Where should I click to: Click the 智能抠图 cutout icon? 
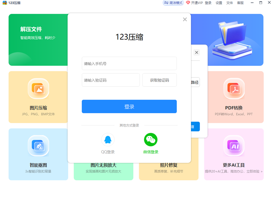click(38, 146)
